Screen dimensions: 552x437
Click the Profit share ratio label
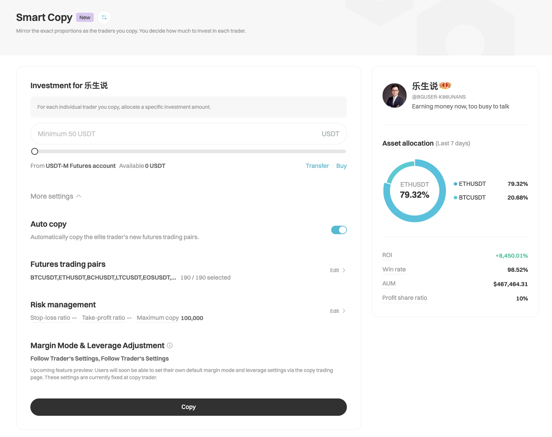(404, 298)
